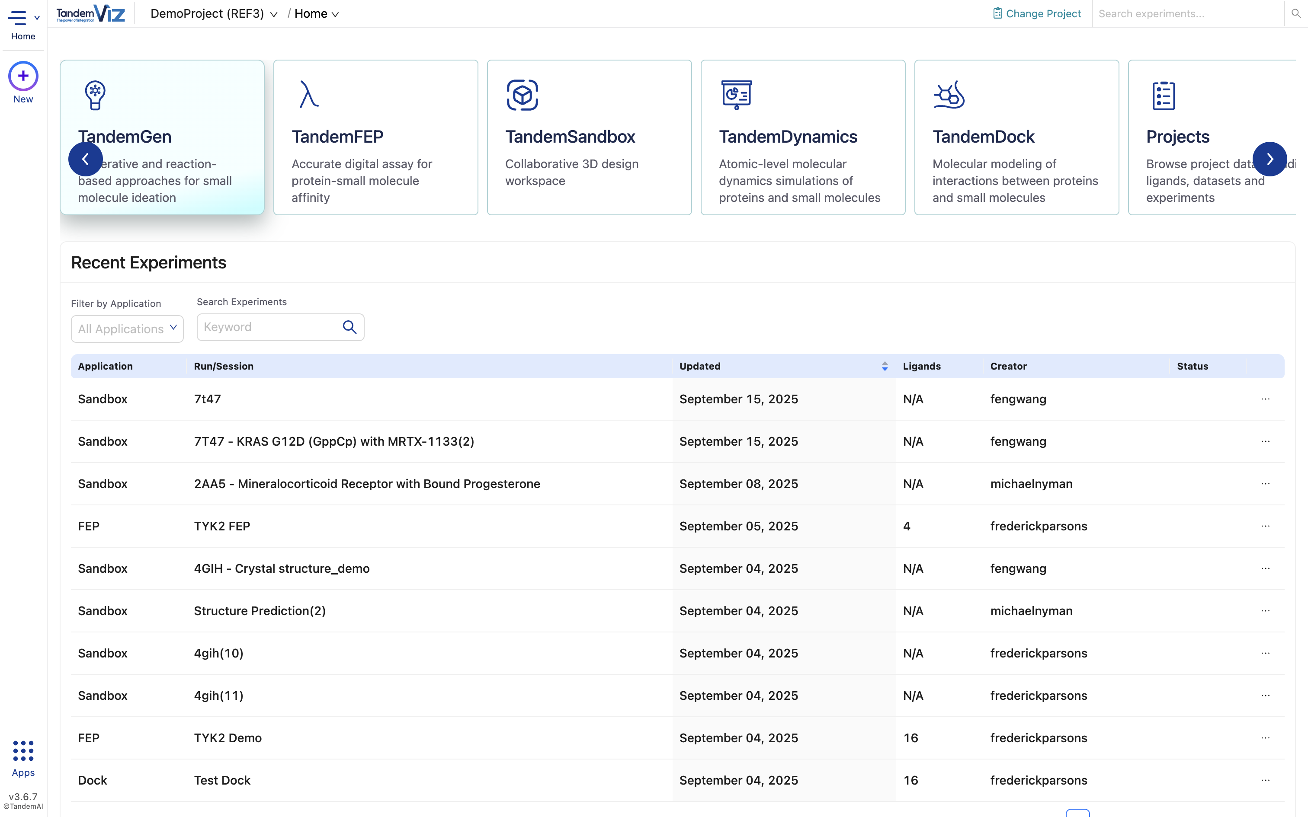This screenshot has width=1308, height=817.
Task: Click the New plus icon in sidebar
Action: (x=22, y=76)
